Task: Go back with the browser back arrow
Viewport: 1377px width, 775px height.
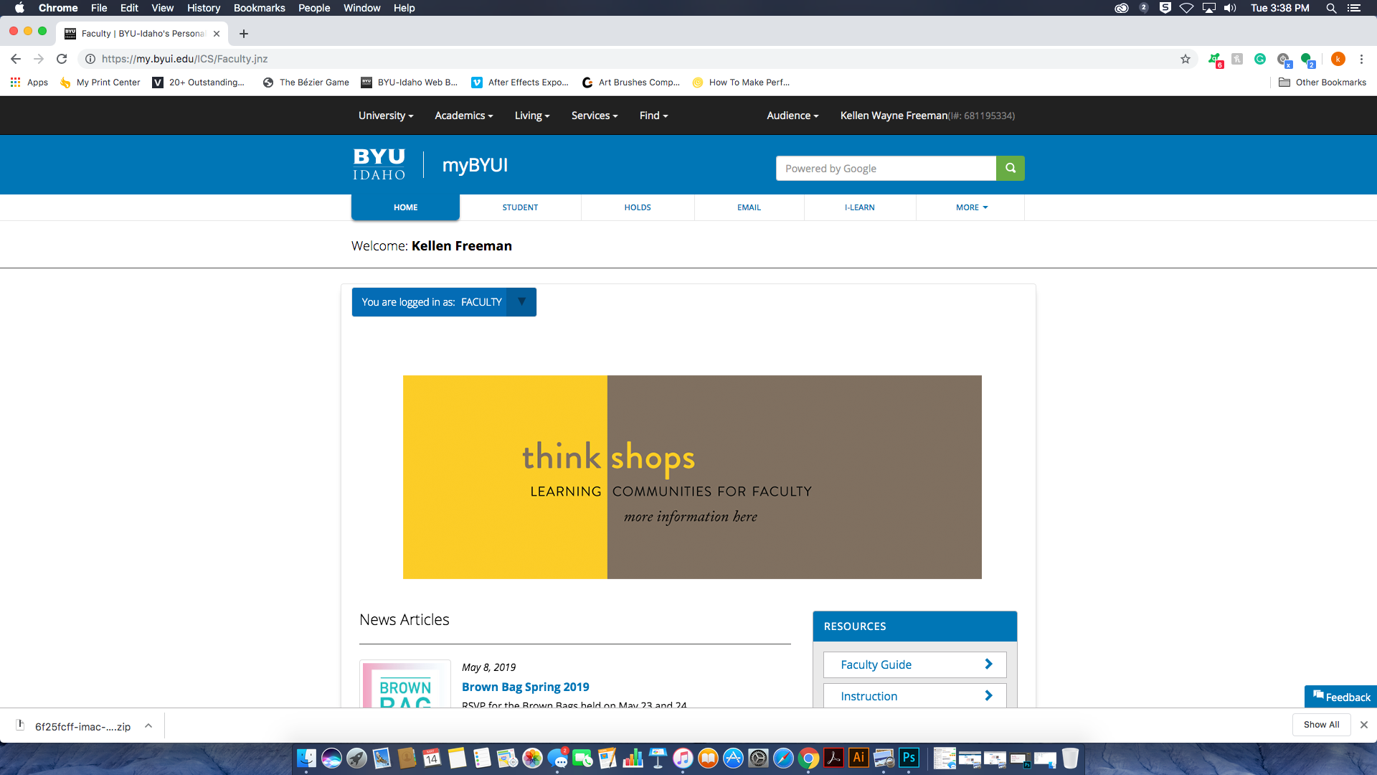Action: (16, 59)
